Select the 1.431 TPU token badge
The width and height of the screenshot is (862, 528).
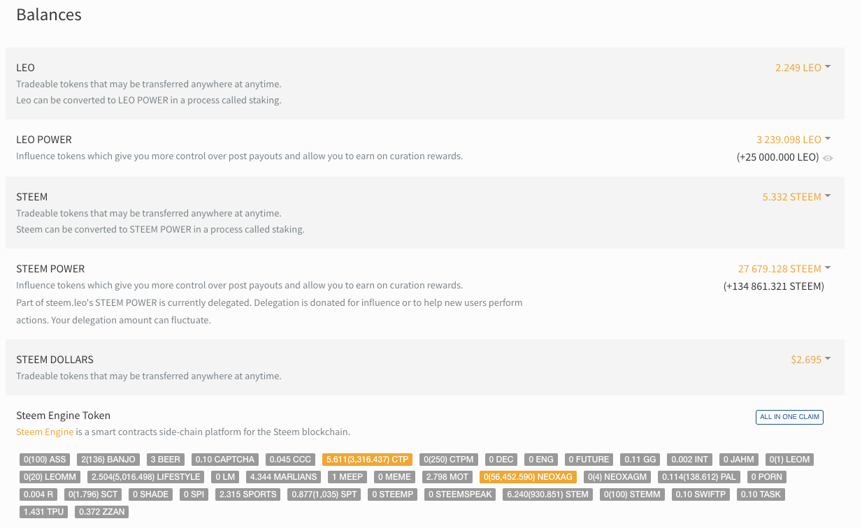coord(43,512)
